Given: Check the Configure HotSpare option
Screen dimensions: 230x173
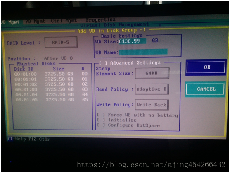Looking at the screenshot, I should point(101,125).
